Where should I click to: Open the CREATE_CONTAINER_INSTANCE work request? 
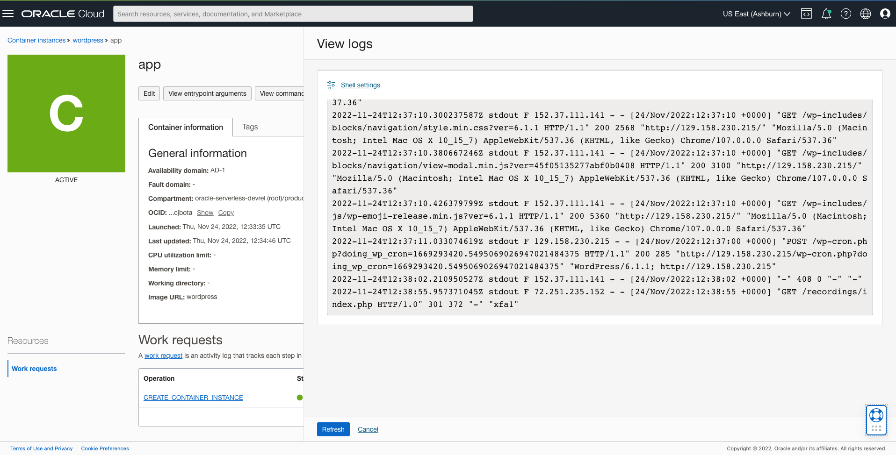pyautogui.click(x=193, y=398)
